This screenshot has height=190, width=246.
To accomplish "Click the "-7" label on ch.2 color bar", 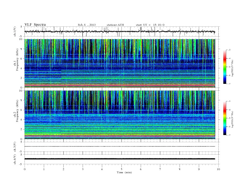I will (229, 135).
